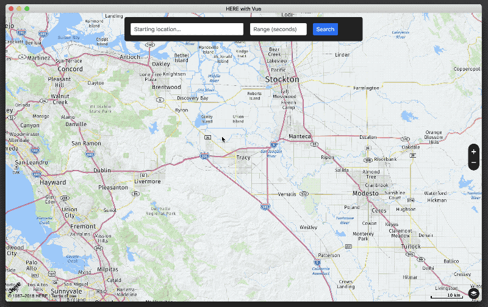Click the Union City label
The width and height of the screenshot is (488, 307).
tap(70, 212)
